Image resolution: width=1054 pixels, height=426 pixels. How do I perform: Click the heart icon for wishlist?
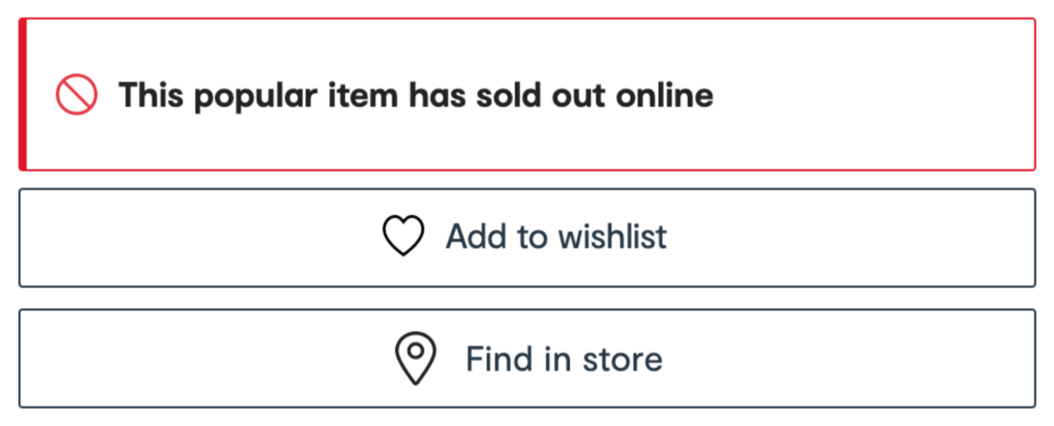click(403, 236)
